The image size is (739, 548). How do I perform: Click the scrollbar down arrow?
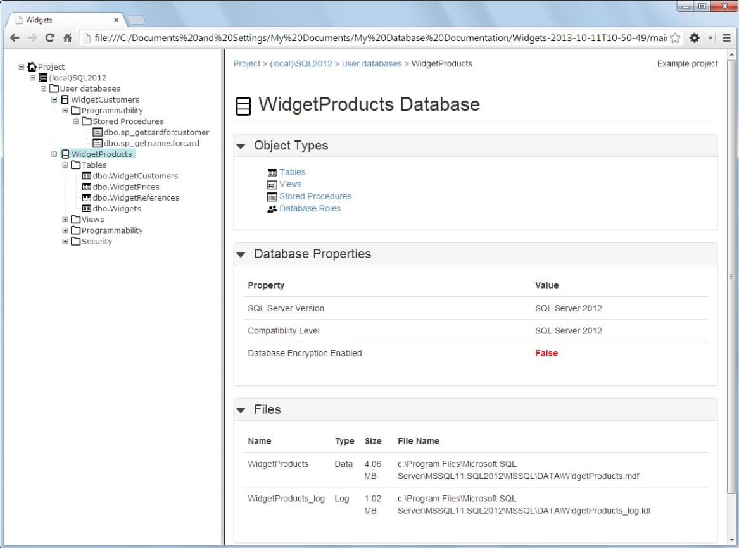pos(731,540)
